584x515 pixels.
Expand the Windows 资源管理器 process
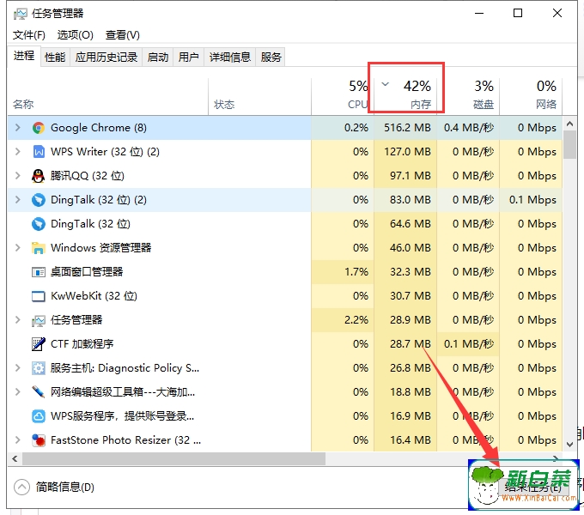17,248
